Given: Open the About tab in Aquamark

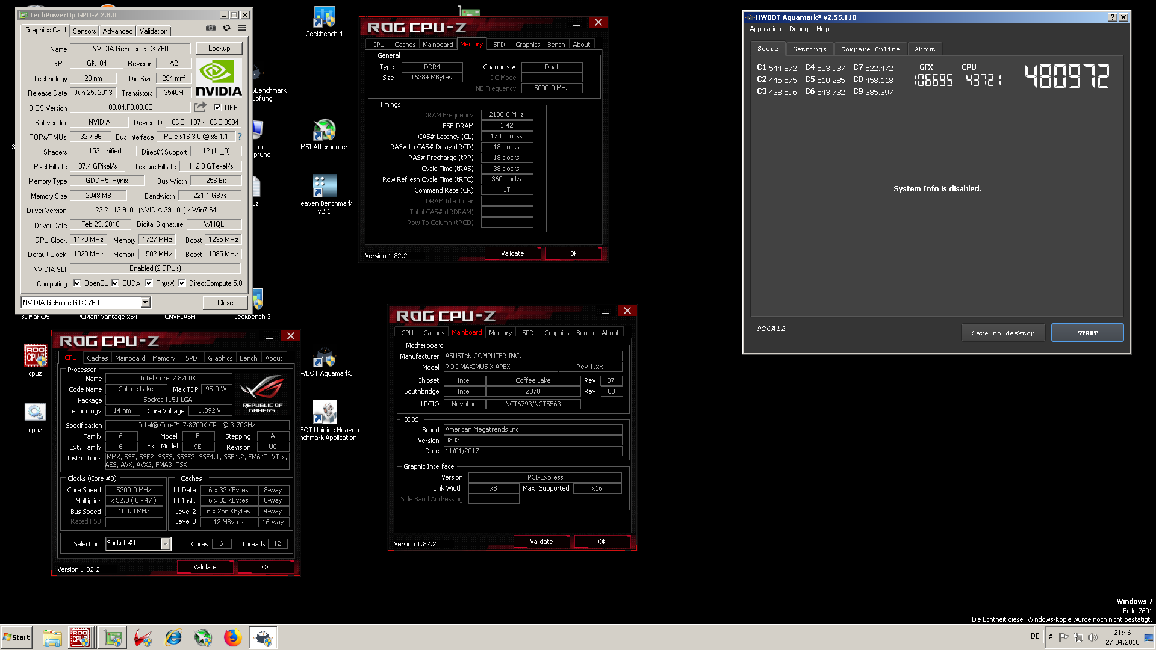Looking at the screenshot, I should [x=924, y=49].
